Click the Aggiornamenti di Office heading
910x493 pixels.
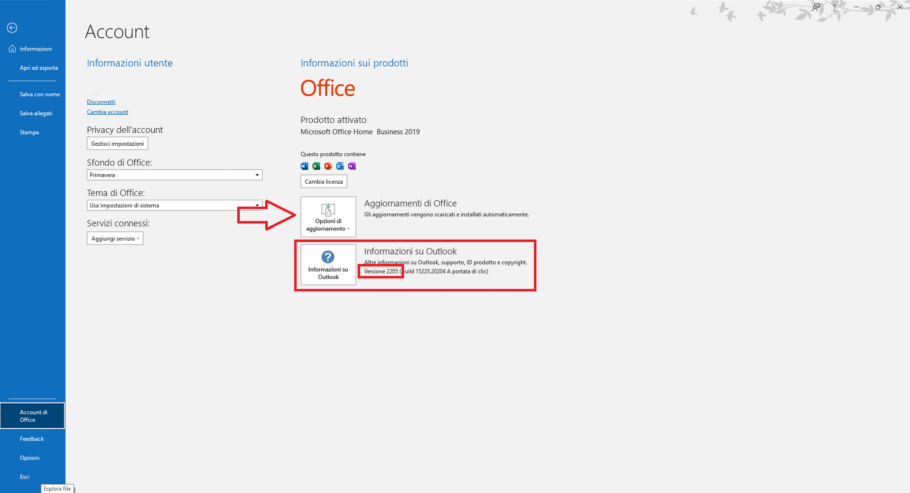pyautogui.click(x=411, y=204)
